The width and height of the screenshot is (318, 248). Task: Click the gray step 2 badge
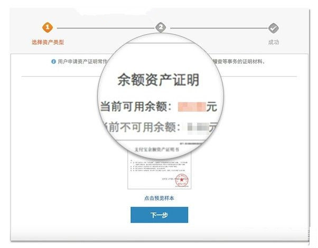161,27
